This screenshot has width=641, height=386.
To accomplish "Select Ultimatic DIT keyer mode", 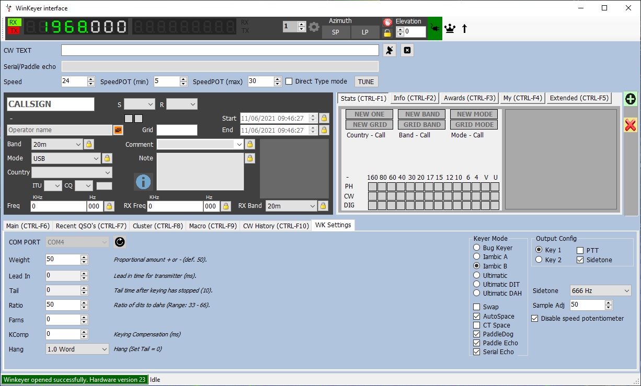I will (x=476, y=284).
